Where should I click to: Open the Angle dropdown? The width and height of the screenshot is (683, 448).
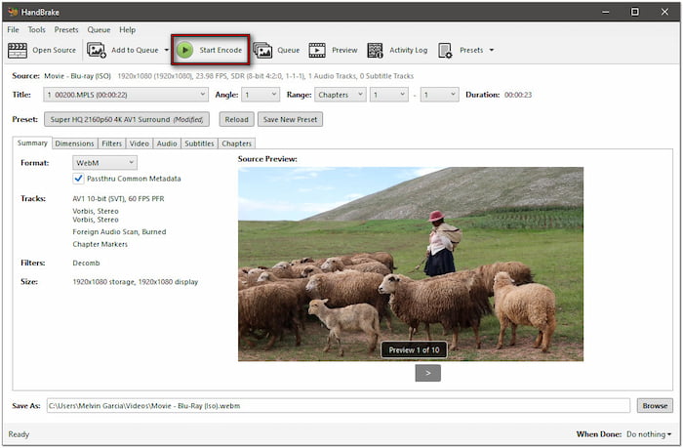(261, 95)
